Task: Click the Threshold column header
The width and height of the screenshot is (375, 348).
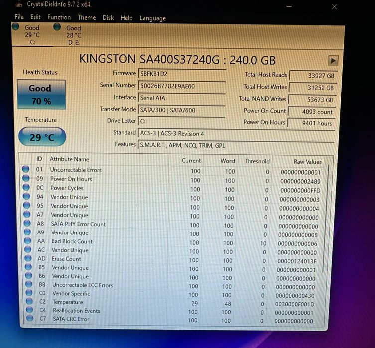Action: tap(257, 161)
